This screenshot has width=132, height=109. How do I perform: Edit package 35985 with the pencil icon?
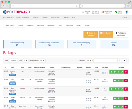tap(122, 72)
